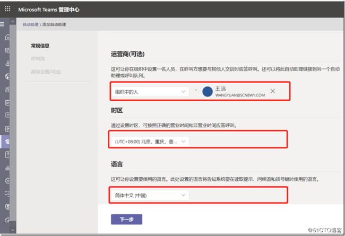
Task: Go to 自动助理 breadcrumb link
Action: (x=31, y=24)
